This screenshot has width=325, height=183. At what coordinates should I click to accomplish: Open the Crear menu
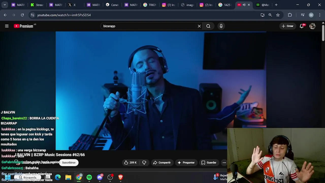pos(287,26)
